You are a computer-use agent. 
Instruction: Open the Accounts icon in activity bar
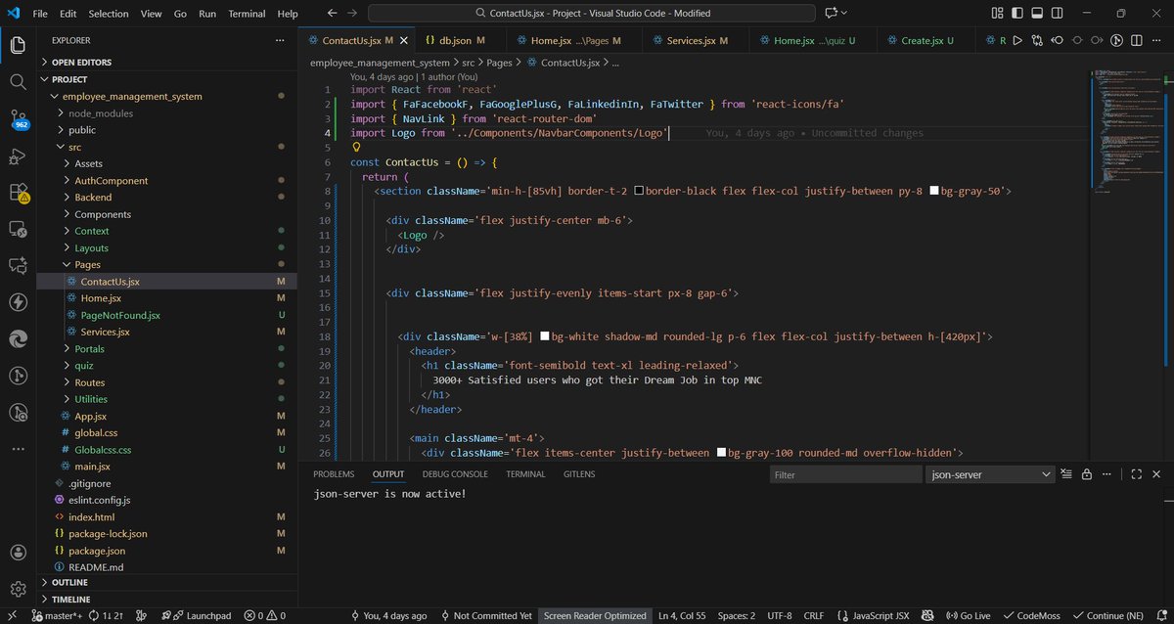(18, 553)
